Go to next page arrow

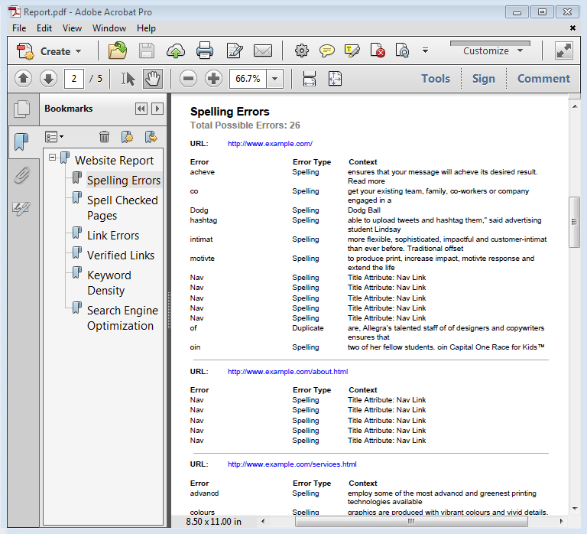tap(48, 79)
